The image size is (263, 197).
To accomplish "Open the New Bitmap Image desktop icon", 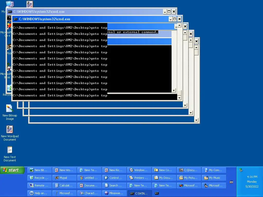I will [10, 112].
